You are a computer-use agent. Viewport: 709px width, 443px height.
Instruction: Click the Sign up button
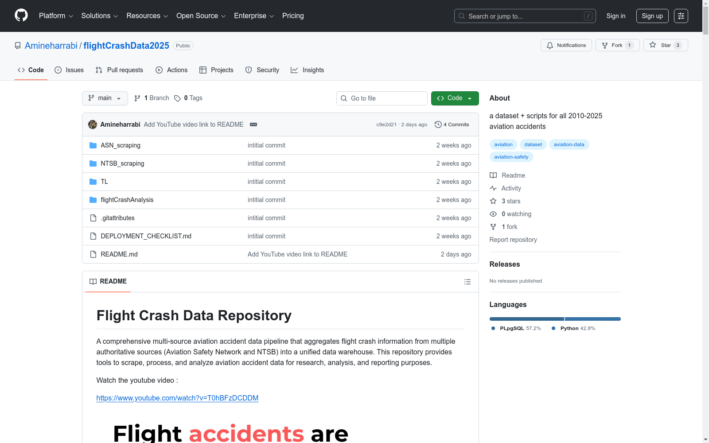pyautogui.click(x=652, y=16)
